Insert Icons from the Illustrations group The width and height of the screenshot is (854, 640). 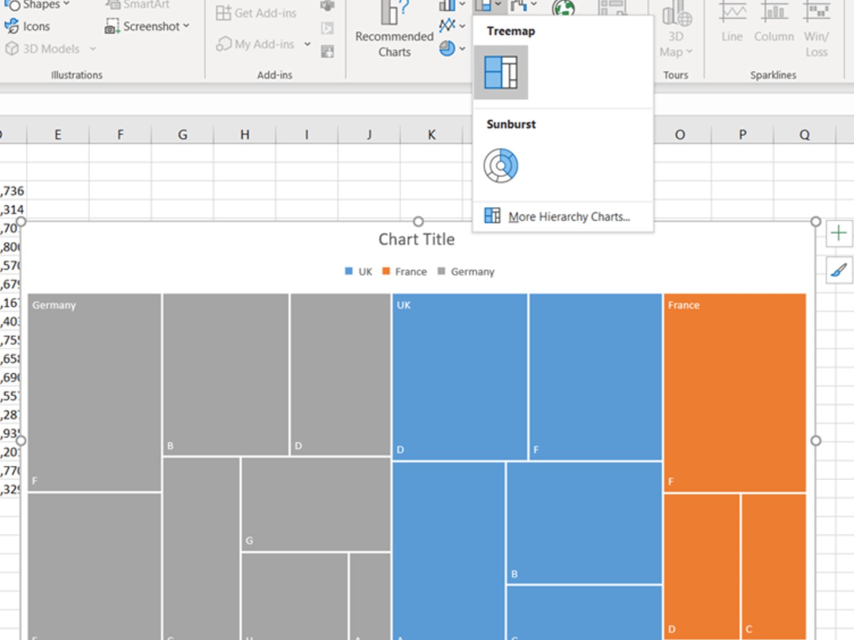(x=28, y=26)
